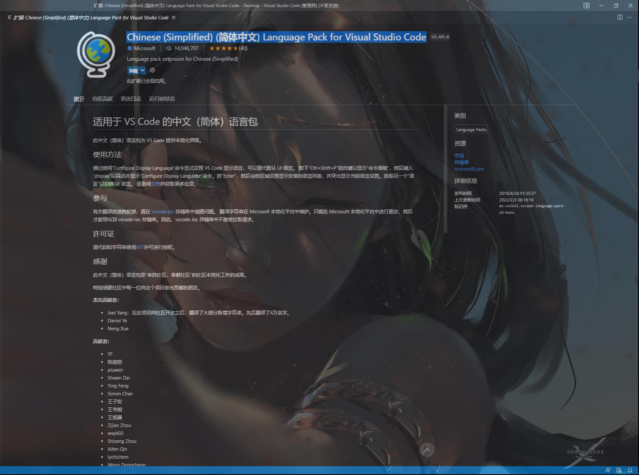The image size is (639, 475).
Task: Click contributor Neng Xue list item
Action: [x=118, y=329]
